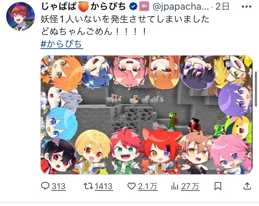Click the tweet text about 妖怪1人いない
This screenshot has height=206, width=259.
tap(125, 25)
